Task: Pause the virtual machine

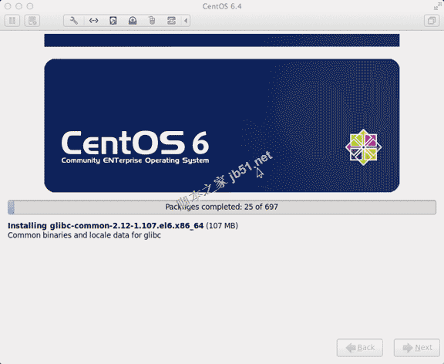Action: coord(12,21)
